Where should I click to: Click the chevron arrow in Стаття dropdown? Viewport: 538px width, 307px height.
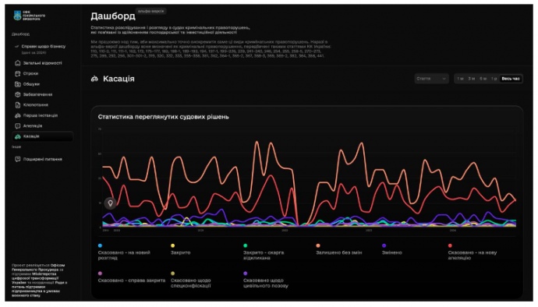(x=444, y=79)
